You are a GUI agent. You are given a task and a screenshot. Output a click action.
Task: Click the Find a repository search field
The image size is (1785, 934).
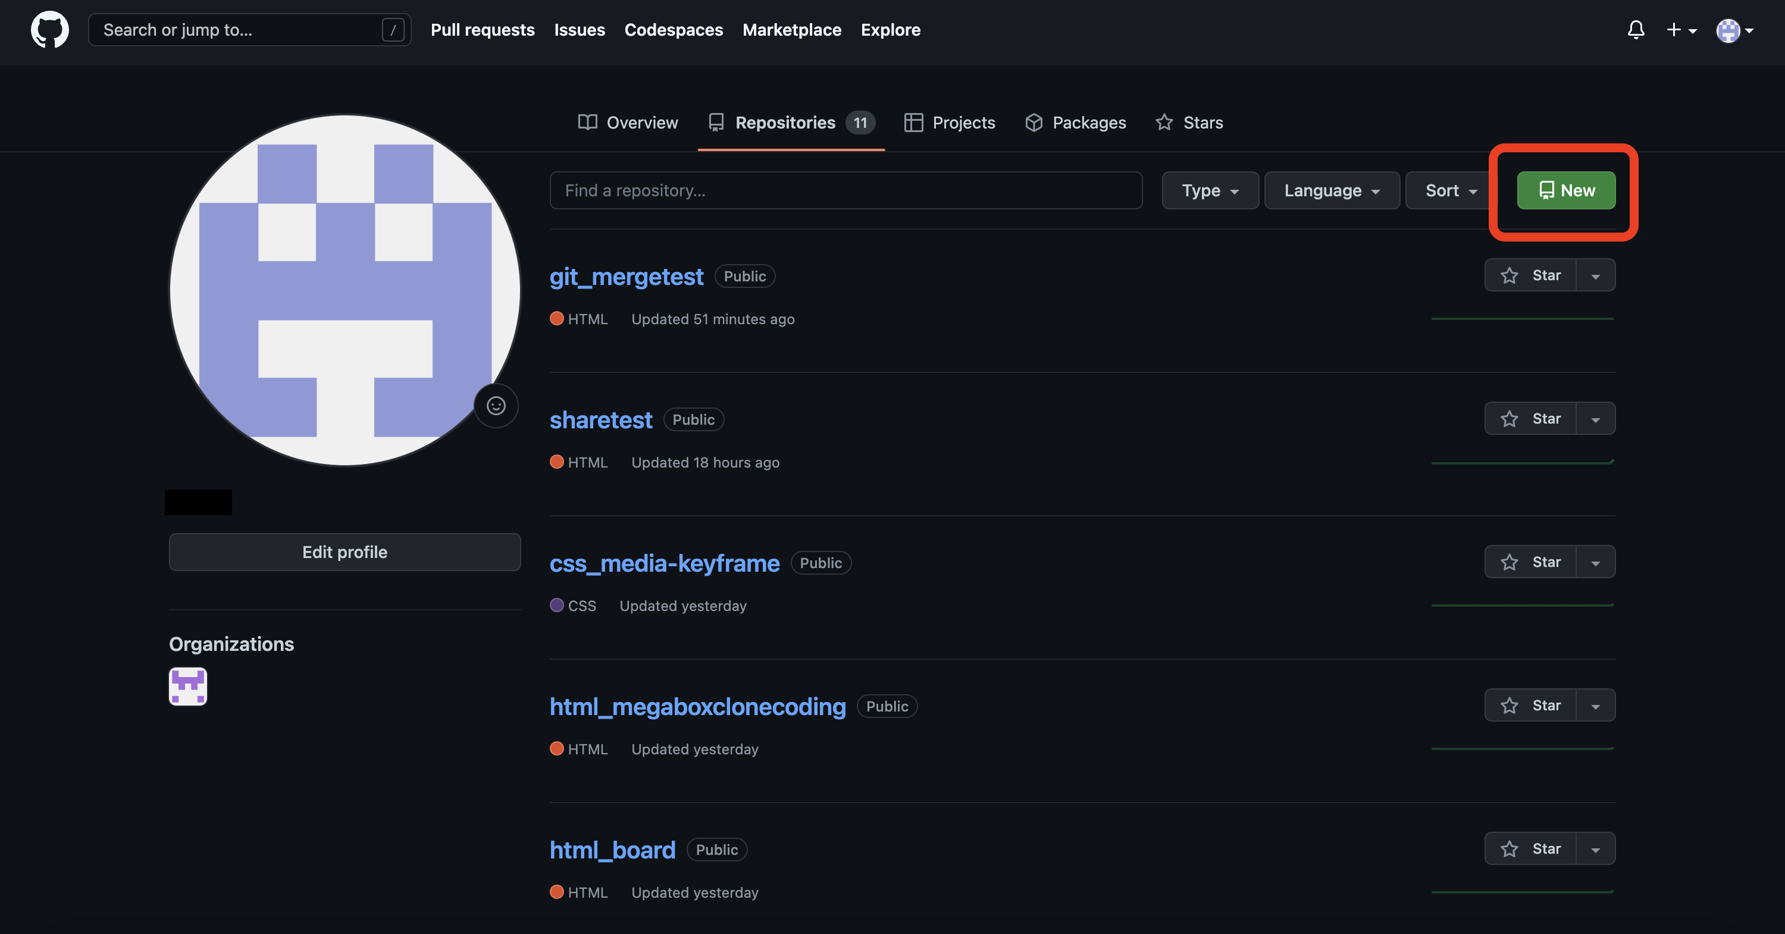(x=845, y=190)
